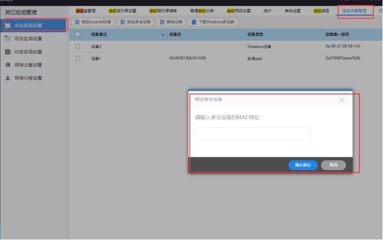Click 确认绑定 button in dialog
The width and height of the screenshot is (383, 240).
[303, 165]
